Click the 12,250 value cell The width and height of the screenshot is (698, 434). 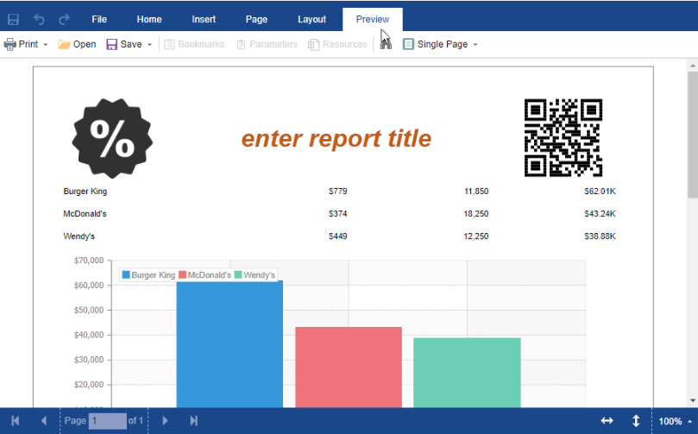pyautogui.click(x=476, y=236)
